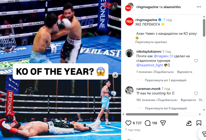The height and width of the screenshot is (140, 206).
Task: Like nikolaylukianov's comment
Action: (196, 61)
